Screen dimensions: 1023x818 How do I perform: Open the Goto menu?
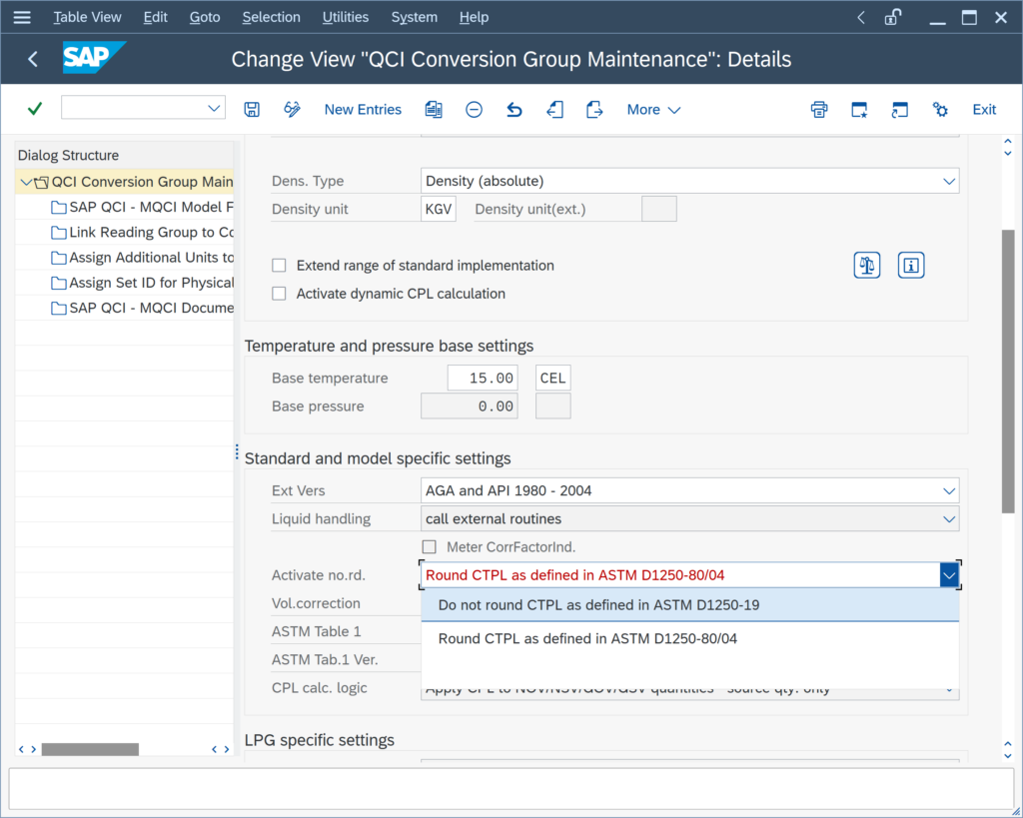205,17
